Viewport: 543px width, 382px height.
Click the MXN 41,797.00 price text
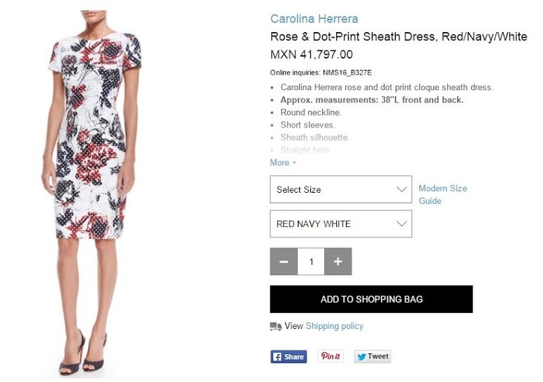[x=311, y=54]
